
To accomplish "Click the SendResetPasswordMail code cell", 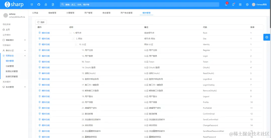I will 214,131.
